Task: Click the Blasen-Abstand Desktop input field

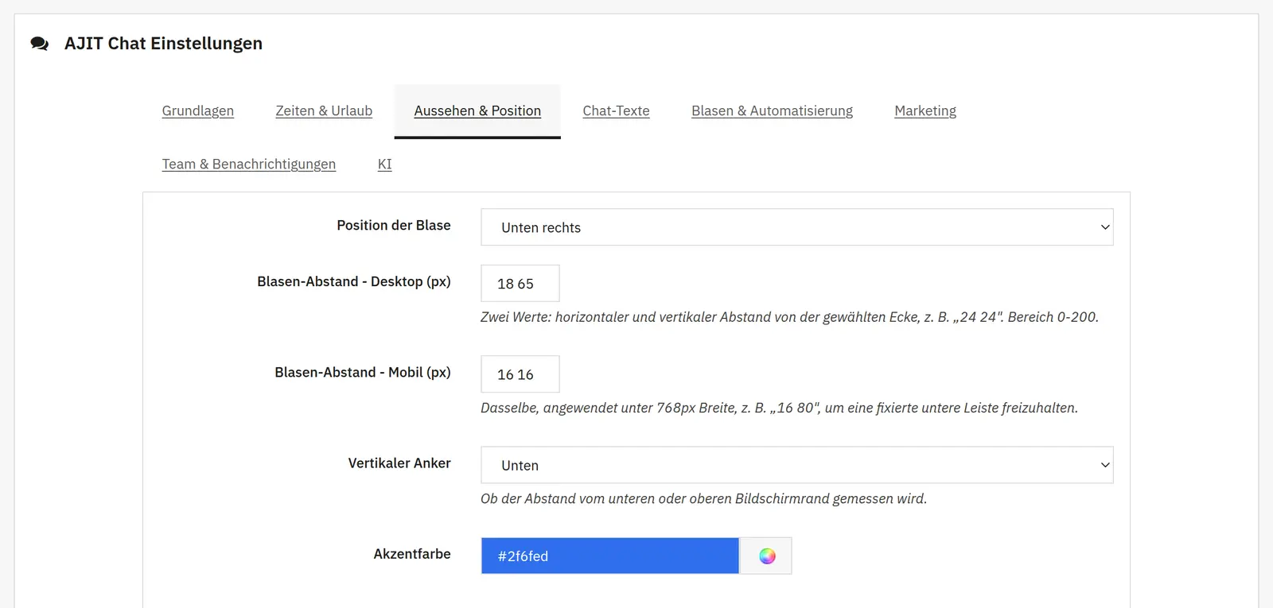Action: (520, 284)
